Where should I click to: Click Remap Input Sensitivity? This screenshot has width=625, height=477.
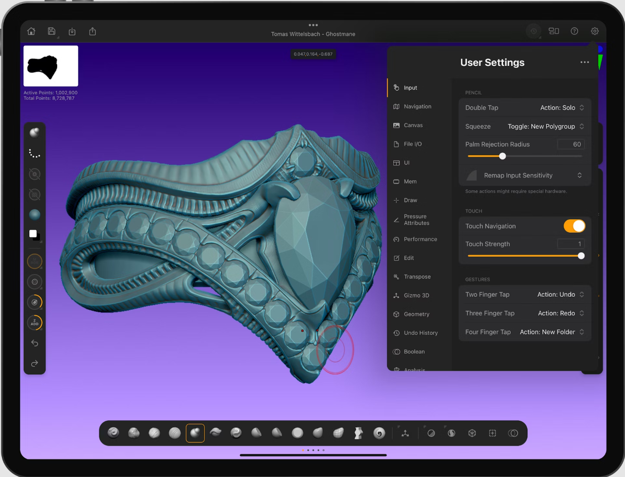pyautogui.click(x=518, y=176)
